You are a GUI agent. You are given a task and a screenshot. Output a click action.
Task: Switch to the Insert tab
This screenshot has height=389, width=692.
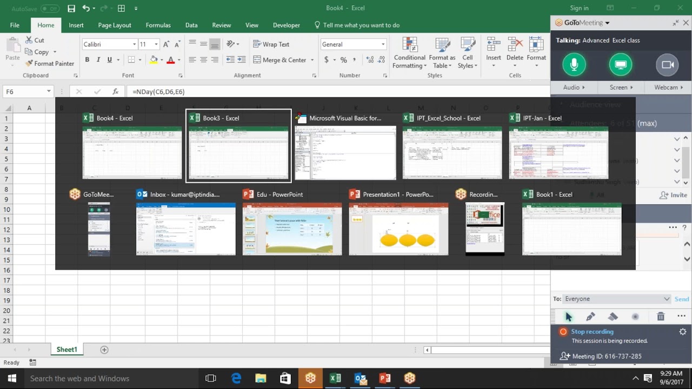[76, 25]
